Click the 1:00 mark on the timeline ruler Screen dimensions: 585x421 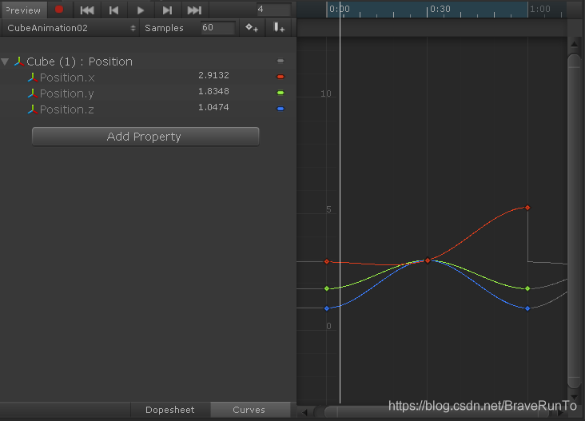540,9
